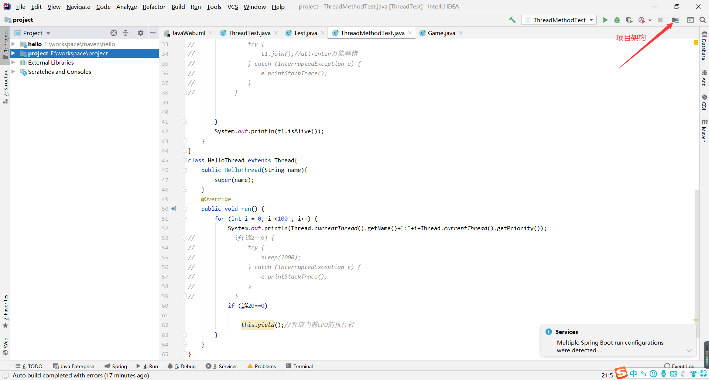Screen dimensions: 709x380
Task: Fold class HelloThread at line 45
Action: (x=185, y=160)
